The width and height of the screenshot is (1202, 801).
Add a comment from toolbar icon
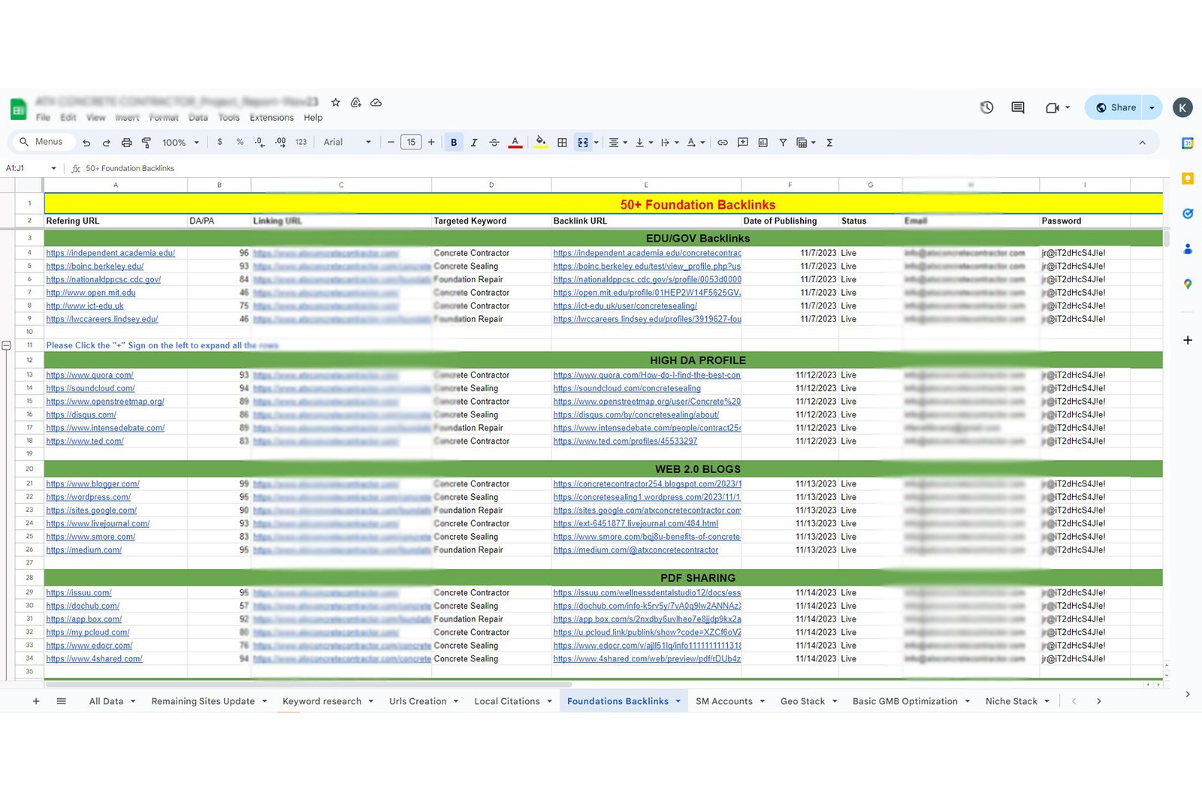coord(743,143)
